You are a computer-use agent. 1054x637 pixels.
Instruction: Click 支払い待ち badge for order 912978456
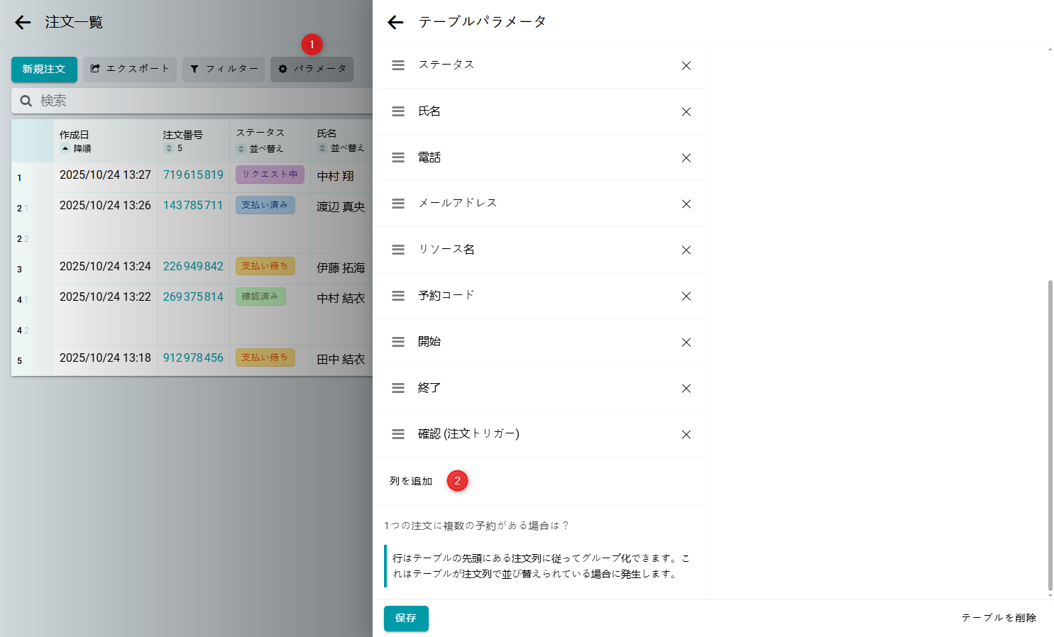[265, 358]
